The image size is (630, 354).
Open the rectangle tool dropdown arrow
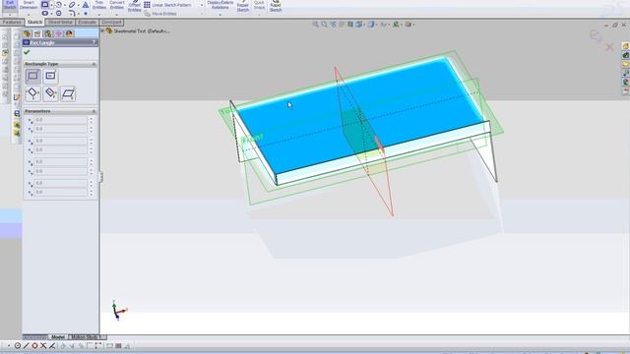51,5
